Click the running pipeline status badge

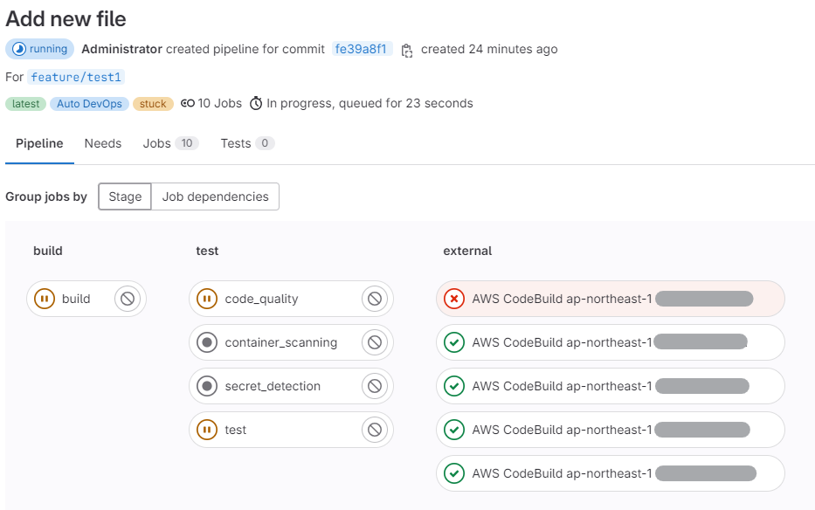coord(38,50)
